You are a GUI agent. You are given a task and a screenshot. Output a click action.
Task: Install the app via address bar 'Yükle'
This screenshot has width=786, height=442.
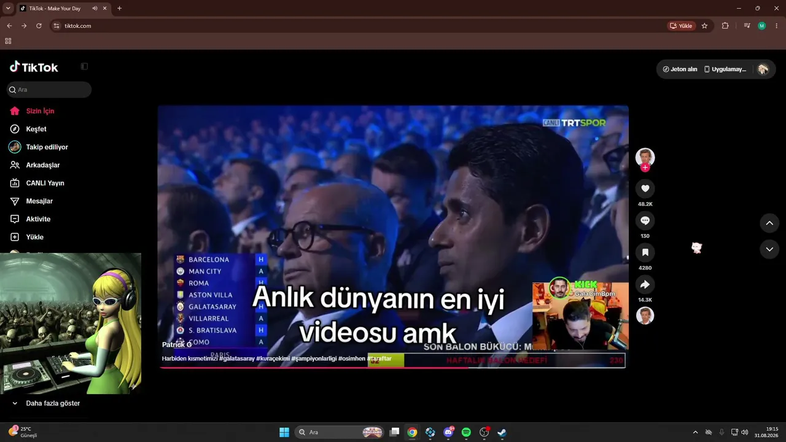point(681,26)
